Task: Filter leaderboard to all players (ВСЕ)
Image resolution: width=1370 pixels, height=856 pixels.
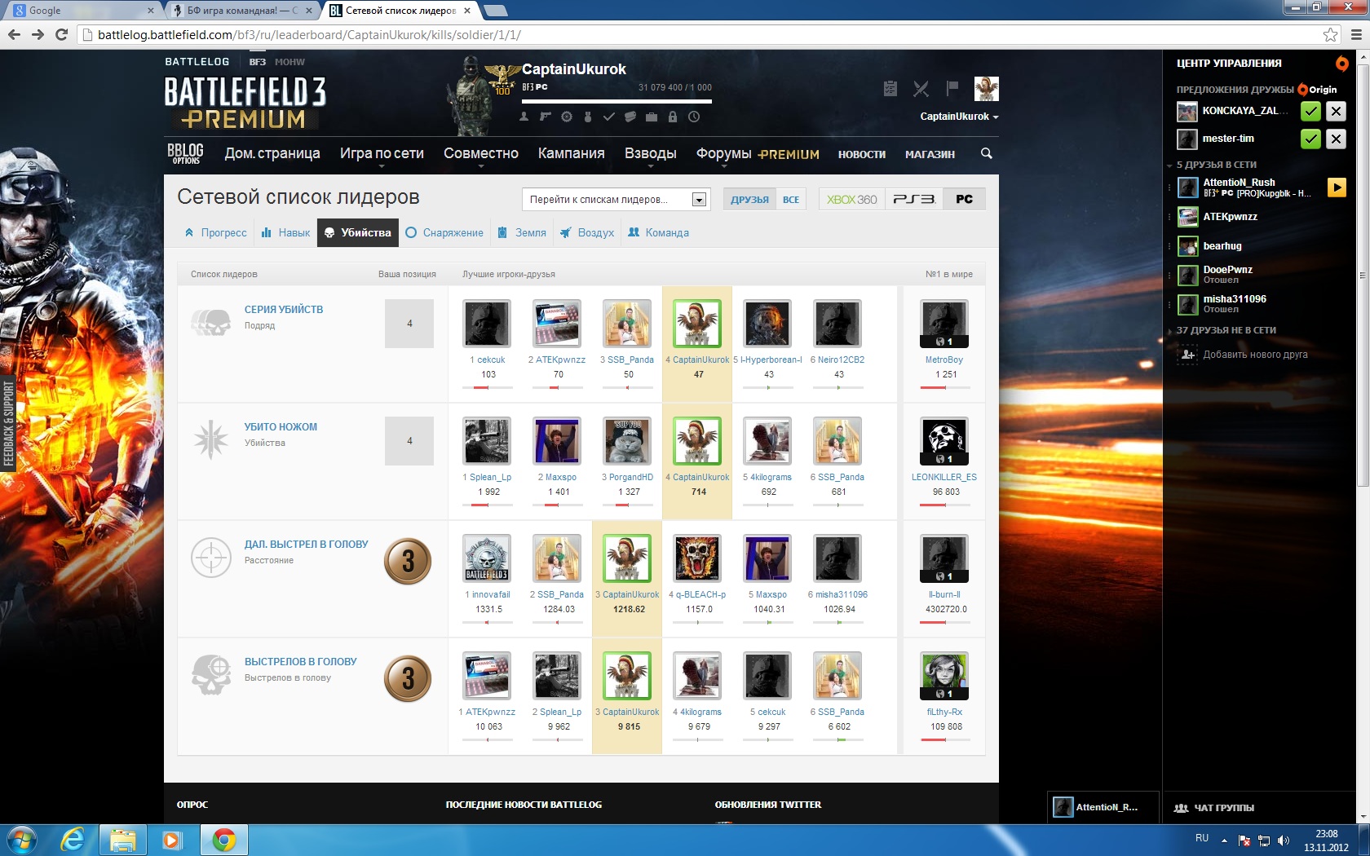Action: tap(791, 200)
